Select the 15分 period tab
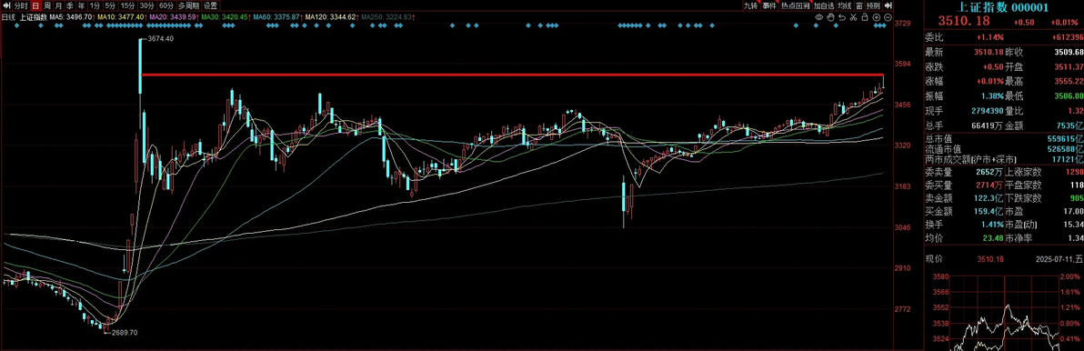This screenshot has height=351, width=1084. (127, 5)
